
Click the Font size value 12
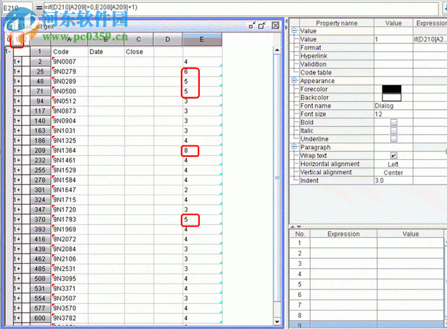(x=393, y=114)
